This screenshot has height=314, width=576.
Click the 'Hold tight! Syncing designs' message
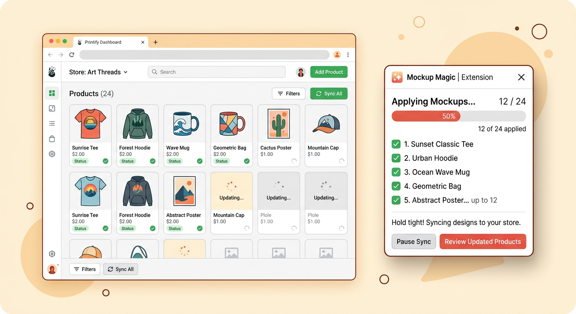pos(456,222)
